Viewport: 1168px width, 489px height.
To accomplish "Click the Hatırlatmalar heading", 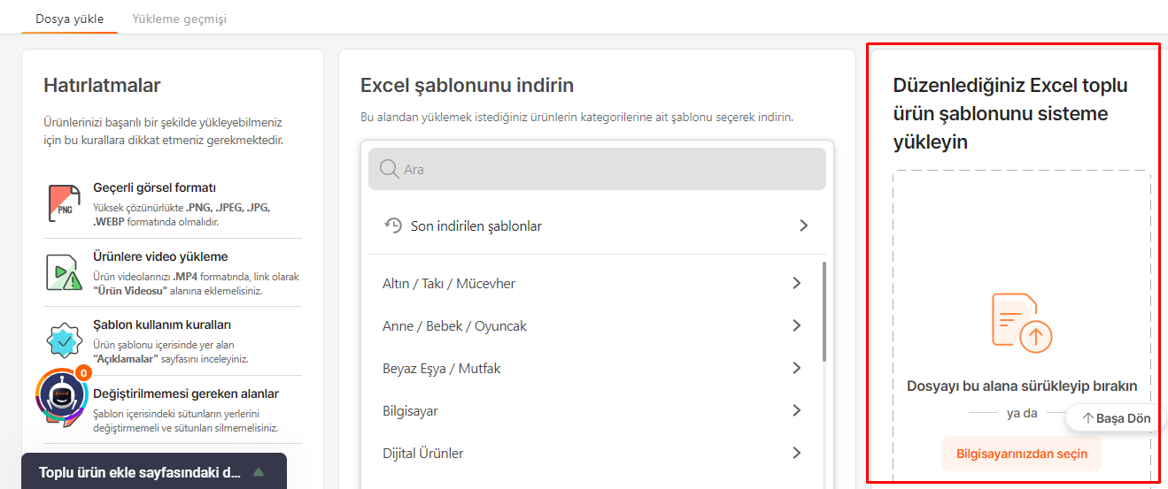I will pyautogui.click(x=102, y=86).
